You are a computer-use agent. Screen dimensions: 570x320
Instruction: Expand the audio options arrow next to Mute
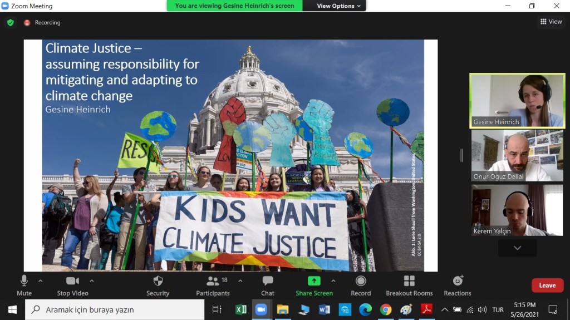(40, 281)
